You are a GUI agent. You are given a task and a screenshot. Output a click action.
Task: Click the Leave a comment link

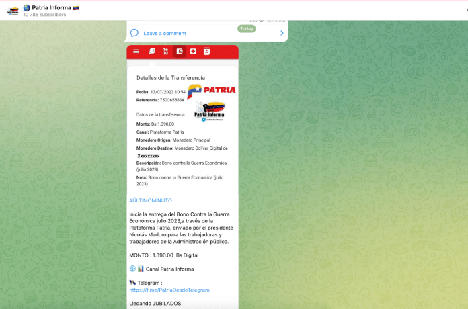165,34
